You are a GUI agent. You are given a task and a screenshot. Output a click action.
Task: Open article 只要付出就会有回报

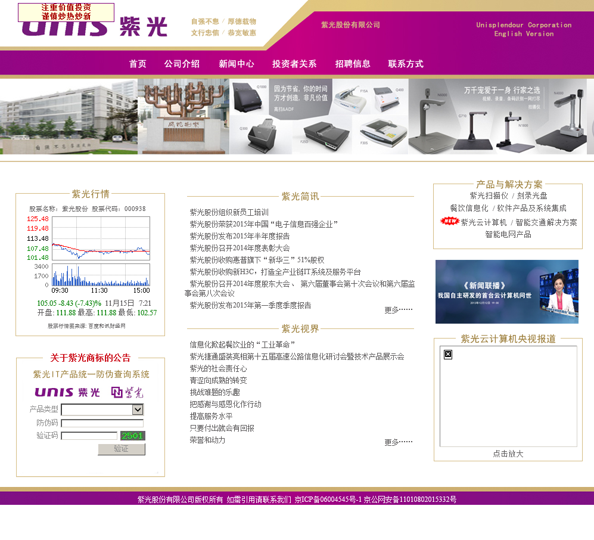pos(222,428)
